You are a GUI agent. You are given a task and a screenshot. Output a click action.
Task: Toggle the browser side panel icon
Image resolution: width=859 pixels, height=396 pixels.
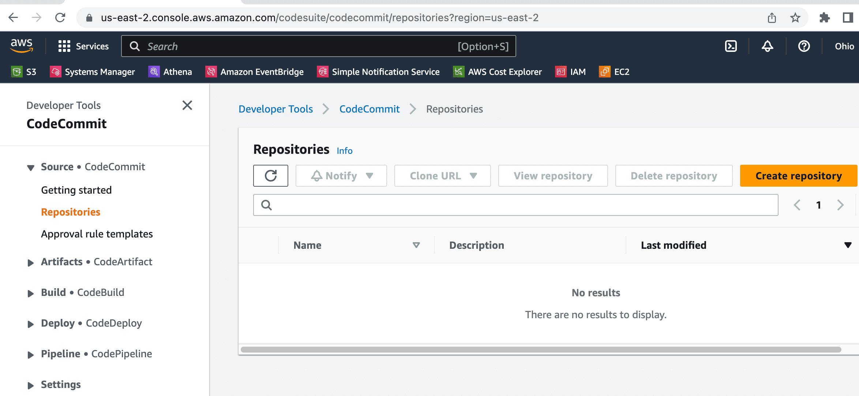[848, 18]
